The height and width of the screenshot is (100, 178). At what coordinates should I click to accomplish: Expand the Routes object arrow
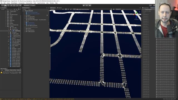click(25, 29)
